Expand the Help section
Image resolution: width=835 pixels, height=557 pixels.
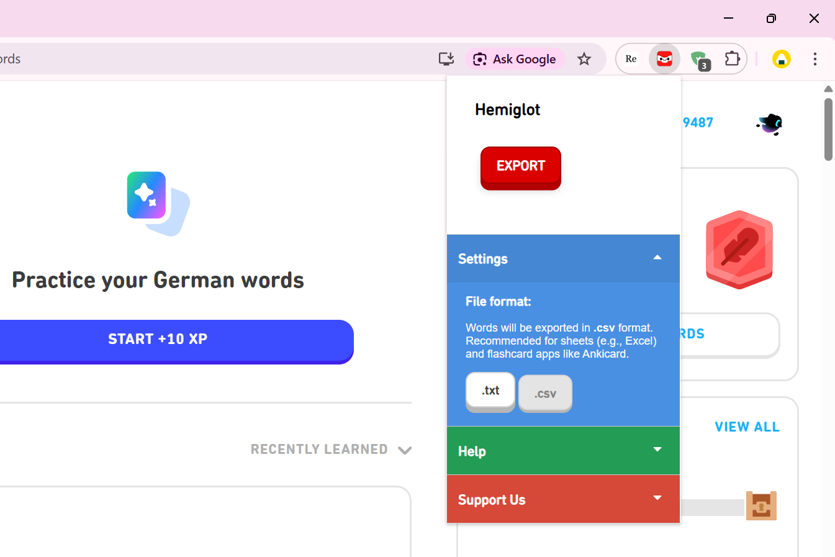click(657, 450)
